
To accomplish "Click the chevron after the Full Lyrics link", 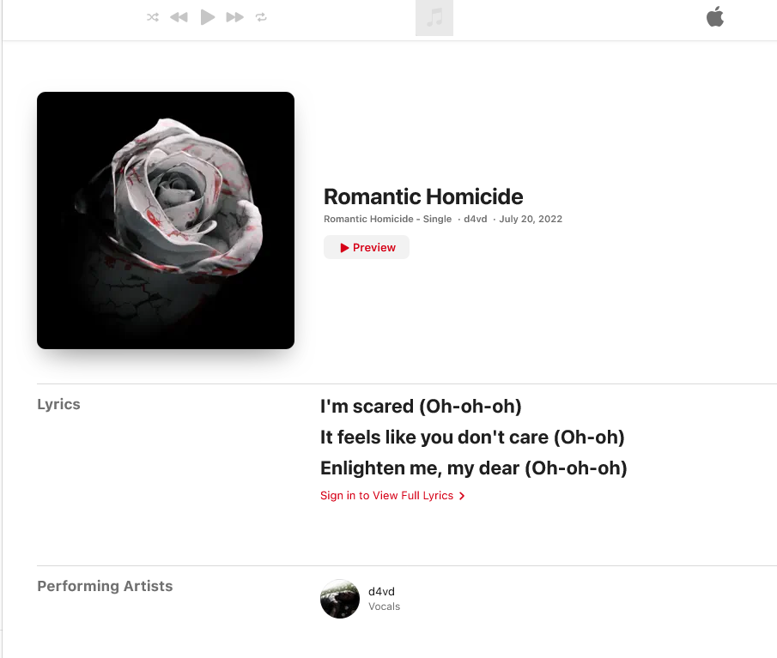I will [462, 496].
